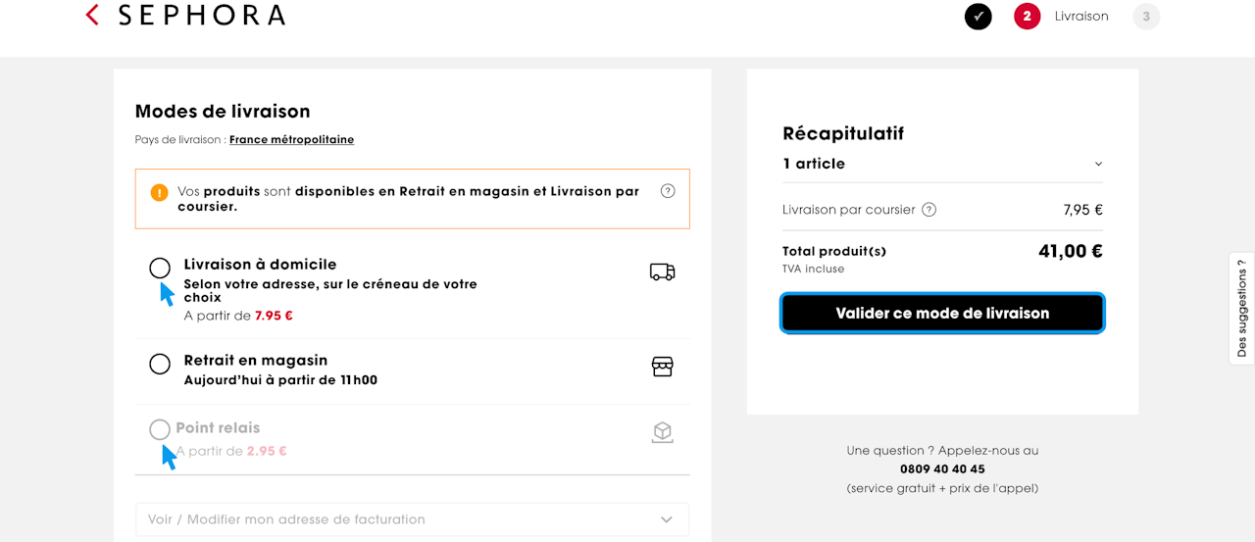Click the completed step checkmark icon
Viewport: 1255px width, 542px height.
pyautogui.click(x=978, y=17)
